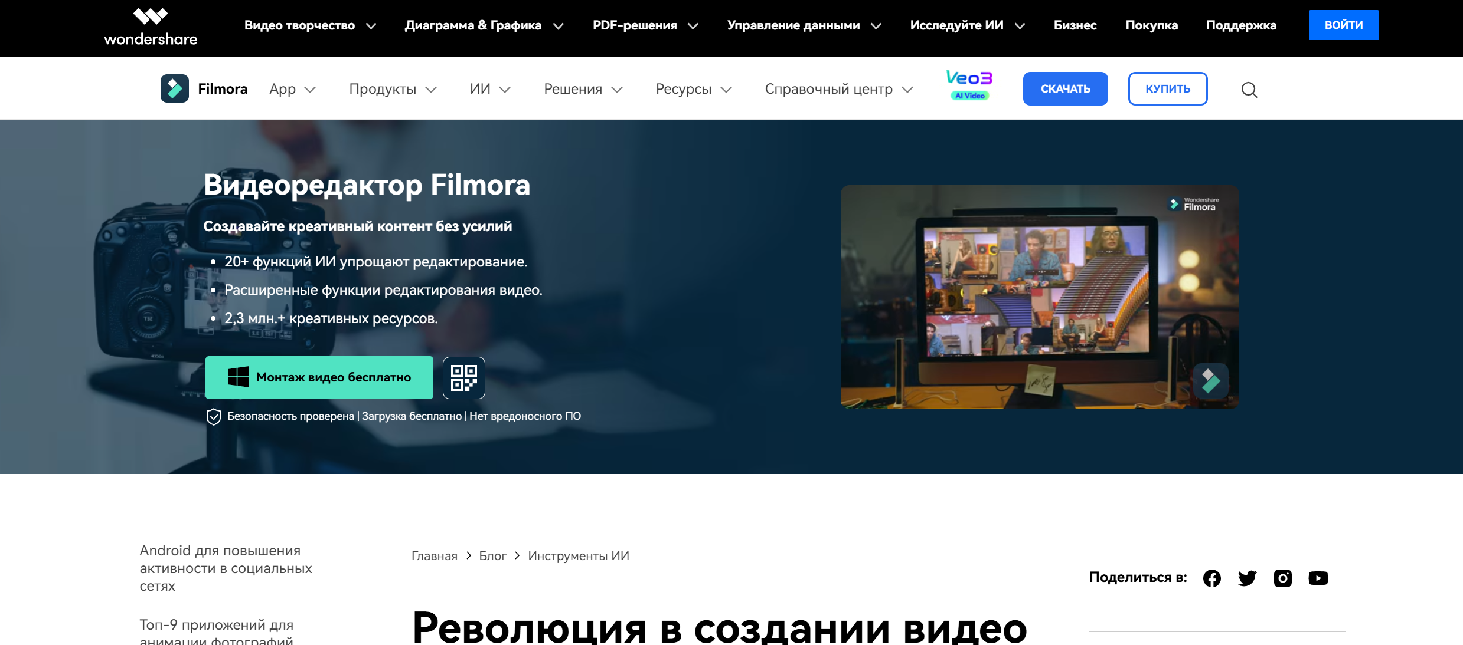Click 2,3 млн.+ креативных ресурсов text
This screenshot has height=645, width=1463.
[331, 319]
